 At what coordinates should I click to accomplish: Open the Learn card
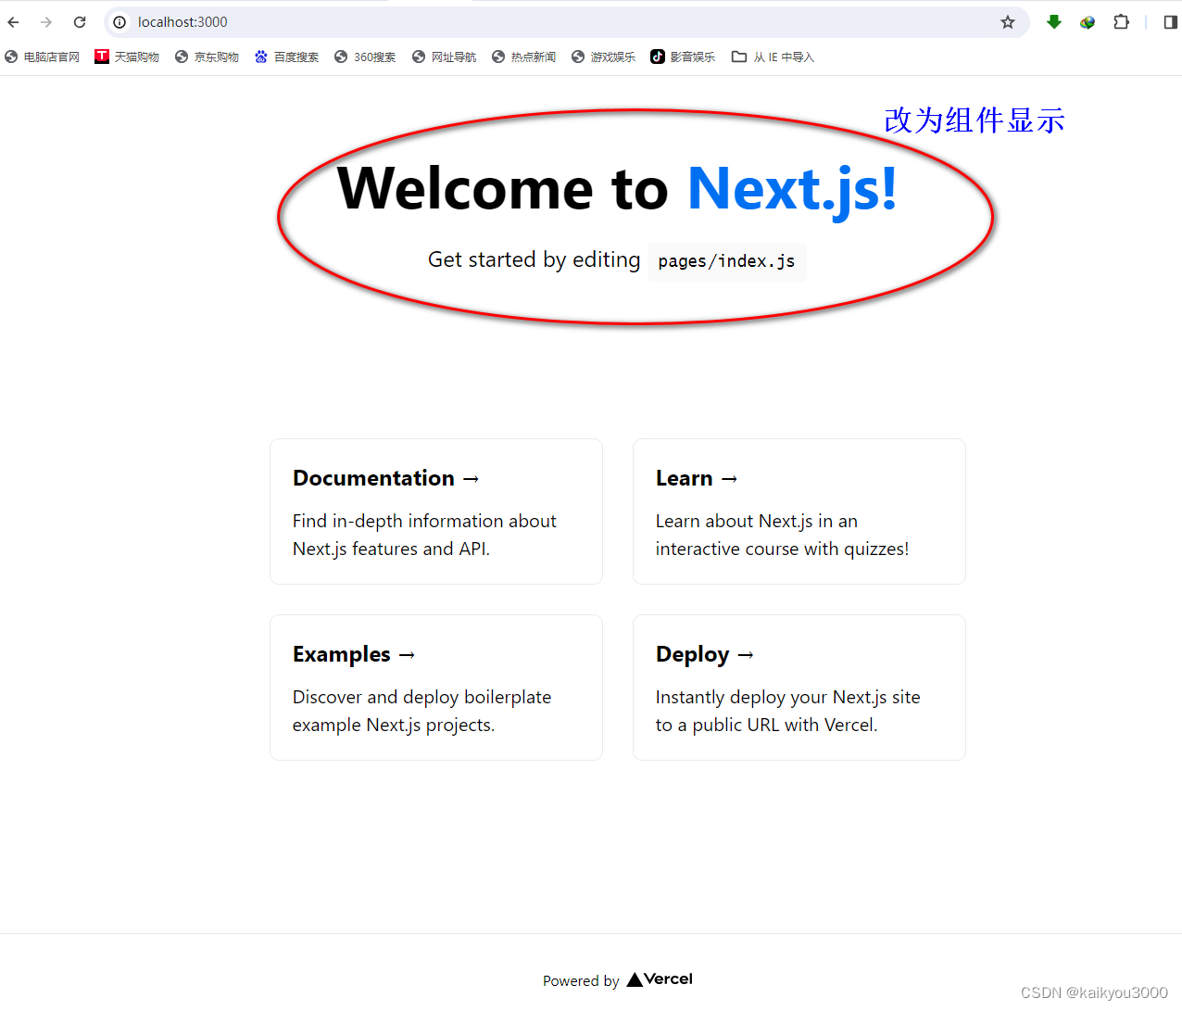[799, 511]
